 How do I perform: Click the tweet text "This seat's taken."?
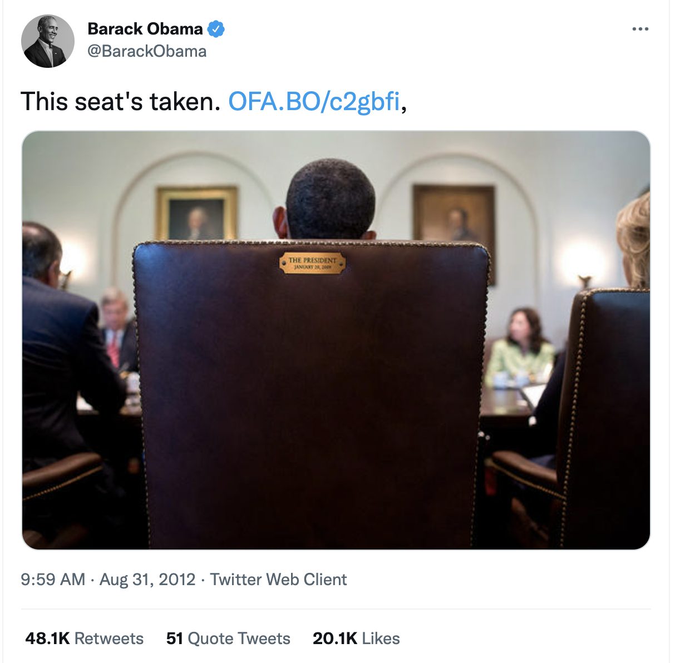120,102
